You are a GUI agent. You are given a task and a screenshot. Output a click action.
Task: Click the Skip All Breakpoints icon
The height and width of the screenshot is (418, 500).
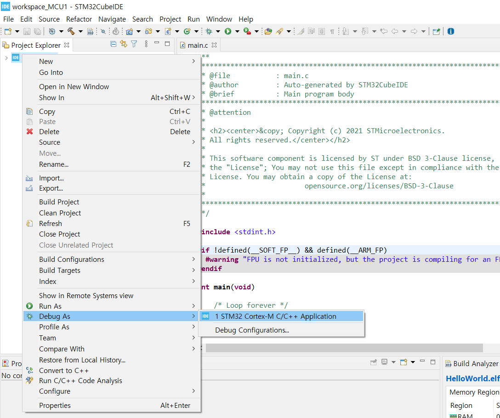pos(103,31)
